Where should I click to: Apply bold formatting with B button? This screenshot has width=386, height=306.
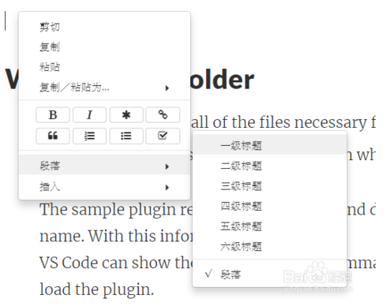pos(53,114)
